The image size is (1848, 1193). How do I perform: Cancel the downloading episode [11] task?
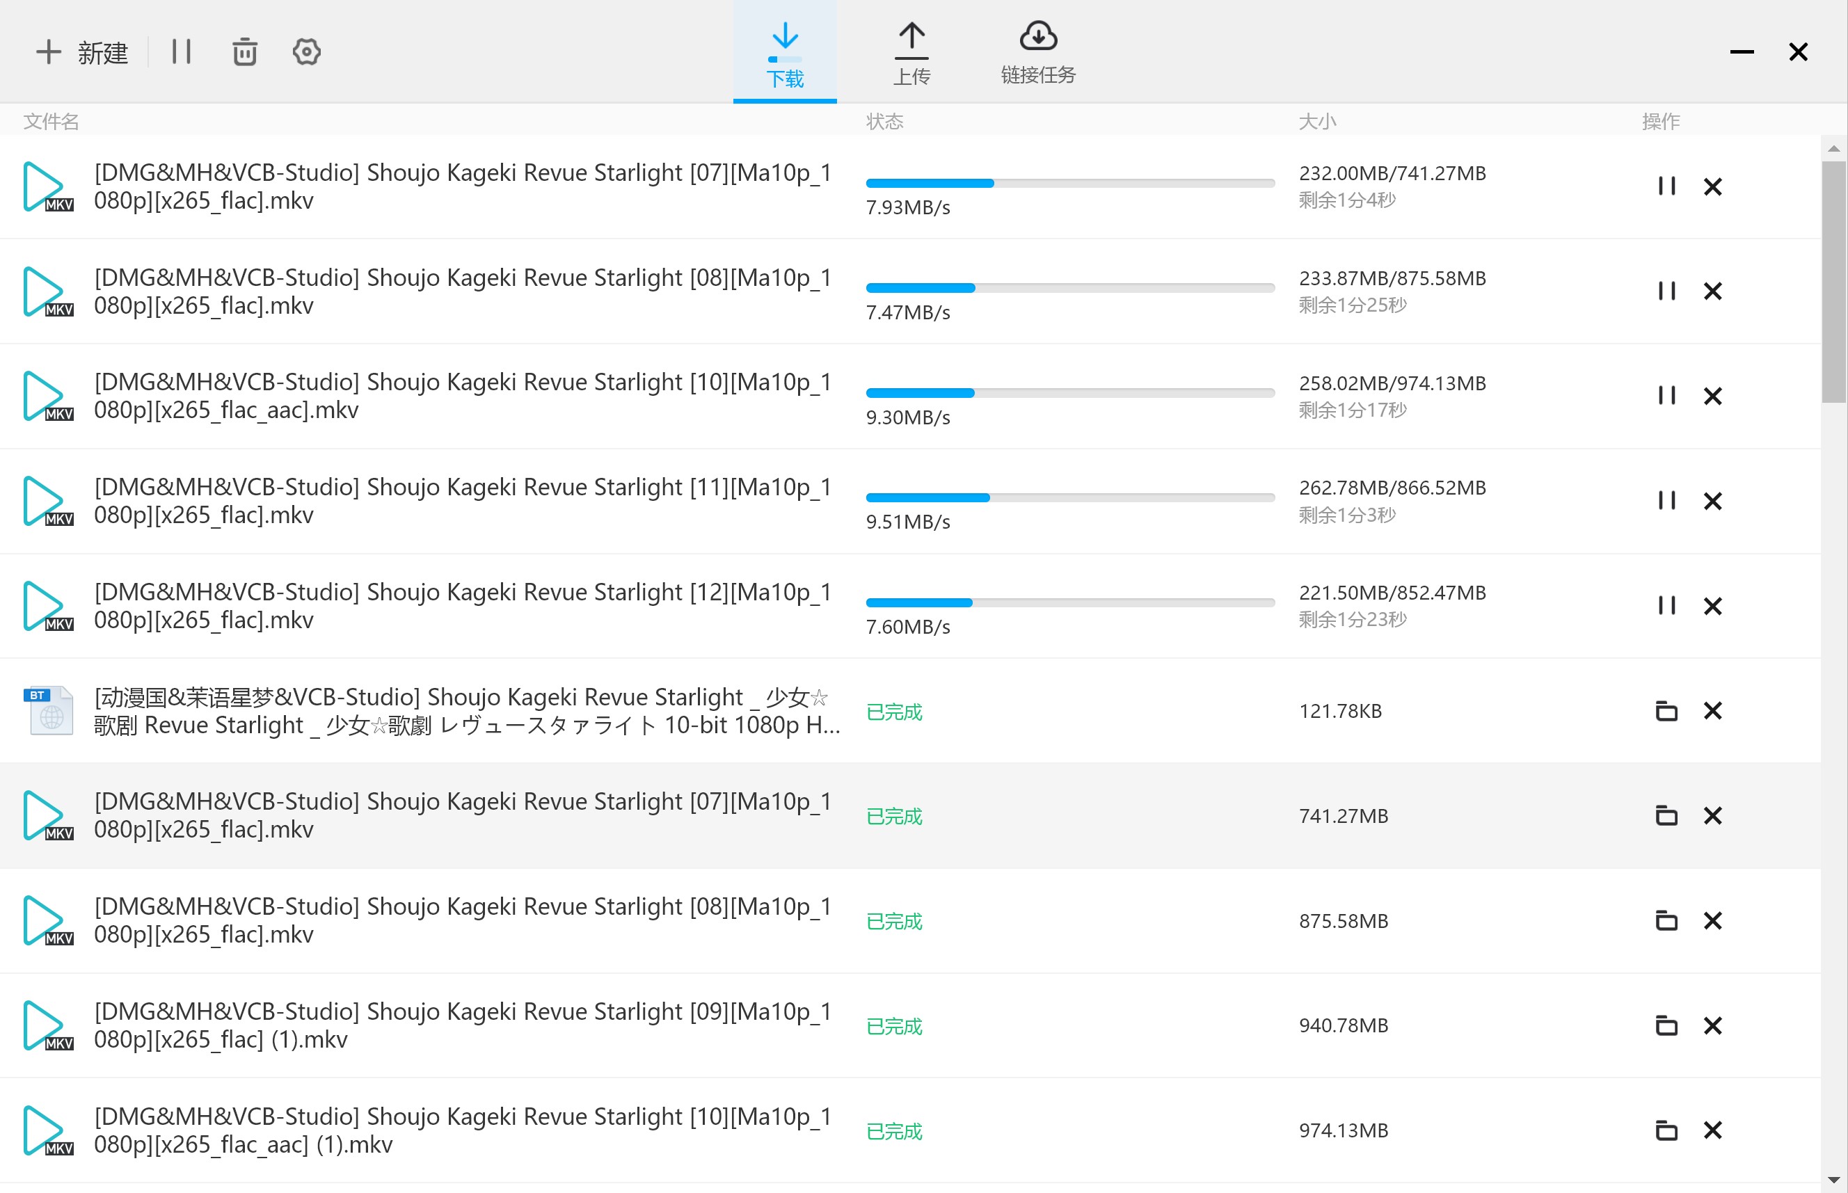(x=1712, y=500)
